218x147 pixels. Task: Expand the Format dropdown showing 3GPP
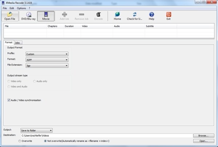coord(47,60)
